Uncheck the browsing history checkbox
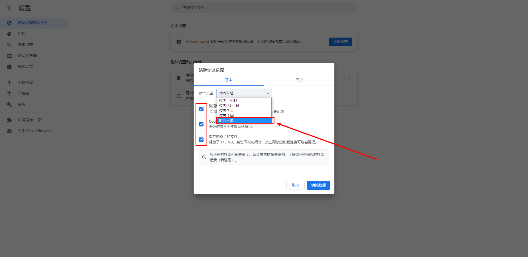 point(201,109)
